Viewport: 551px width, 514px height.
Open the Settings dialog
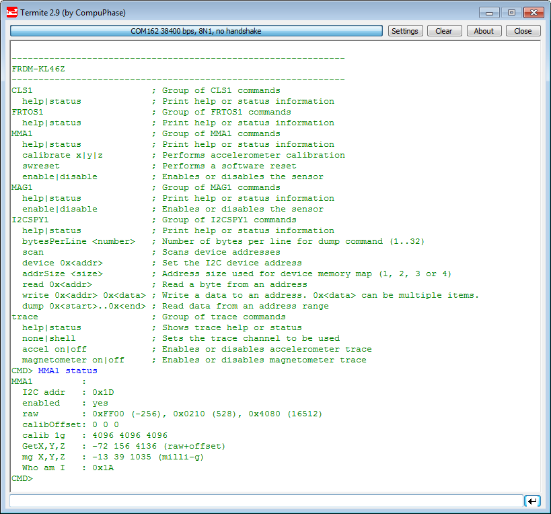405,30
